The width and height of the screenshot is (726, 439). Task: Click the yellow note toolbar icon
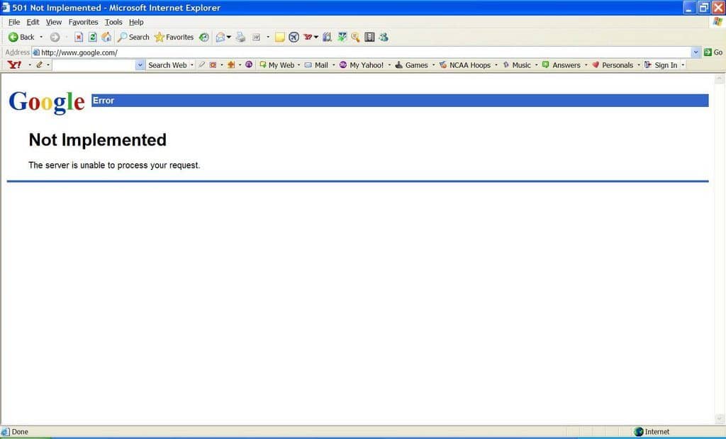click(x=279, y=37)
